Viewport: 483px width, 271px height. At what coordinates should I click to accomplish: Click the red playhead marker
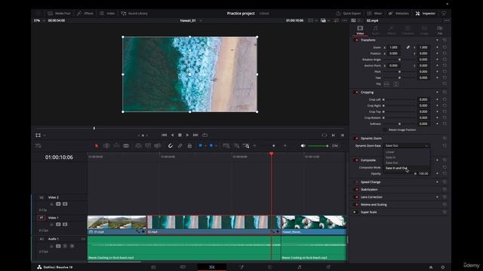pos(272,154)
